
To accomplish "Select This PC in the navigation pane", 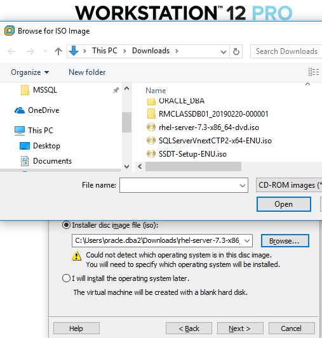I will tap(41, 131).
